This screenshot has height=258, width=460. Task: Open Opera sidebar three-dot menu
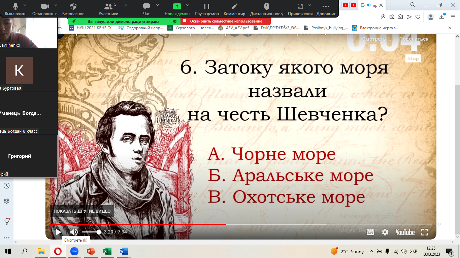tap(6, 238)
